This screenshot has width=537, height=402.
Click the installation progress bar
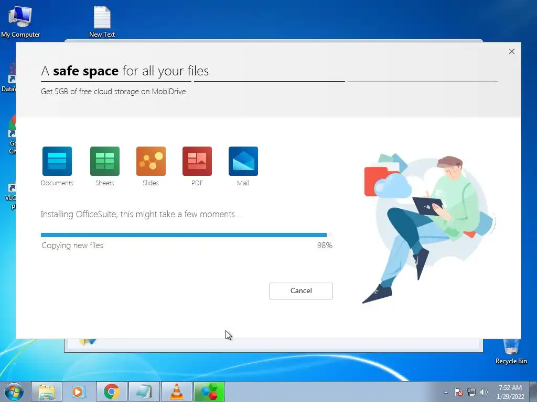(186, 235)
